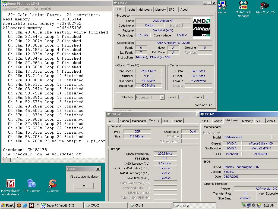Click the Super PI horizontal scrollbar track
The height and width of the screenshot is (209, 278).
[x=58, y=160]
